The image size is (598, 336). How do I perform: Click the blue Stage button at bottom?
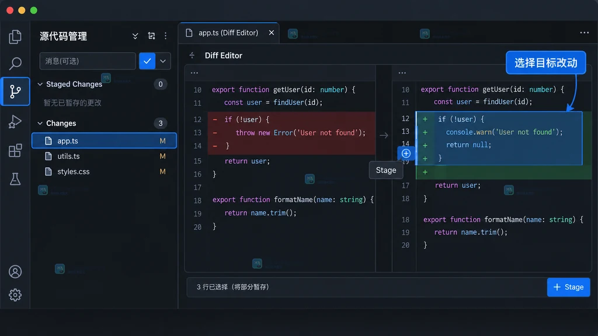(x=568, y=287)
